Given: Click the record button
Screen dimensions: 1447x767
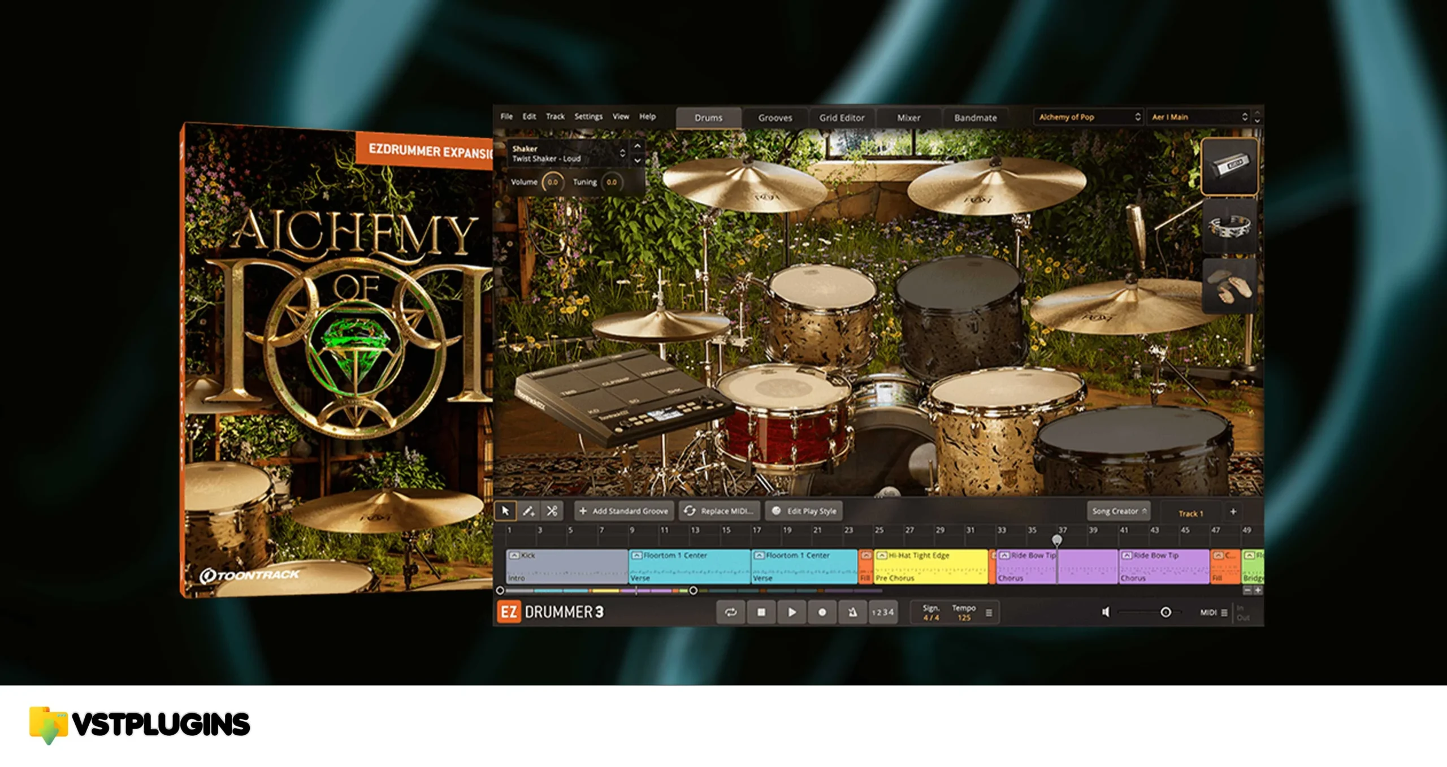Looking at the screenshot, I should [822, 612].
